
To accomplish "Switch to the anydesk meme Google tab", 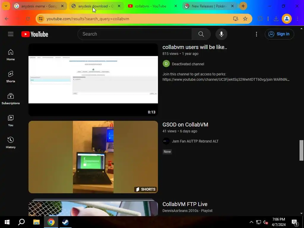I will [39, 6].
